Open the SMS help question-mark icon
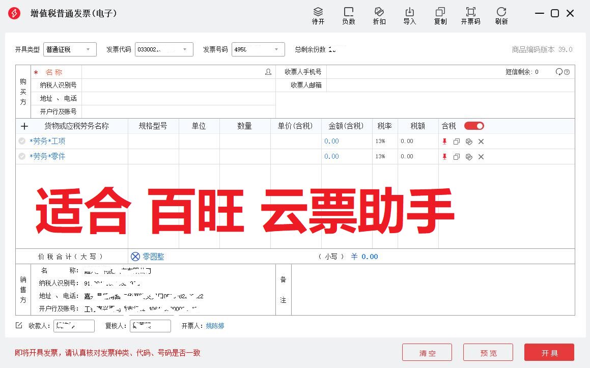 [567, 72]
